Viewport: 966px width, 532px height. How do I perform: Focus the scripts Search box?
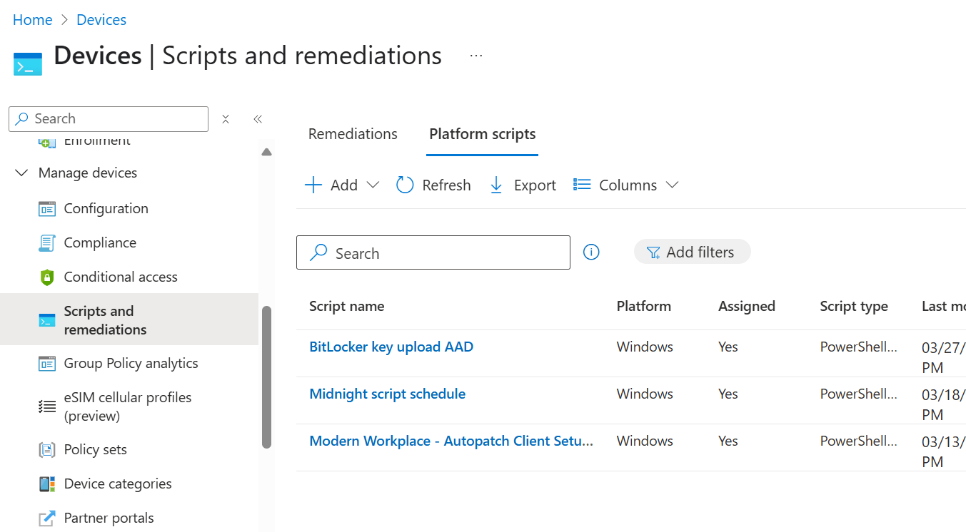click(x=433, y=252)
